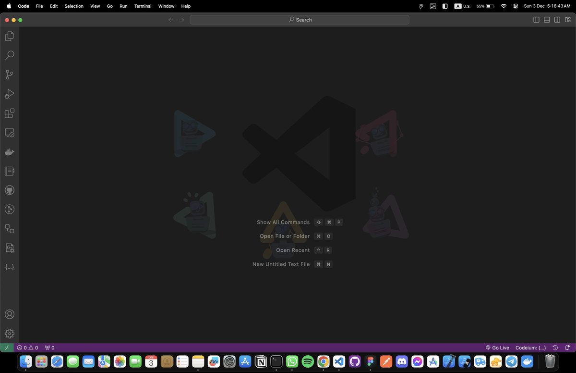Open Telegram from the dock

click(512, 361)
